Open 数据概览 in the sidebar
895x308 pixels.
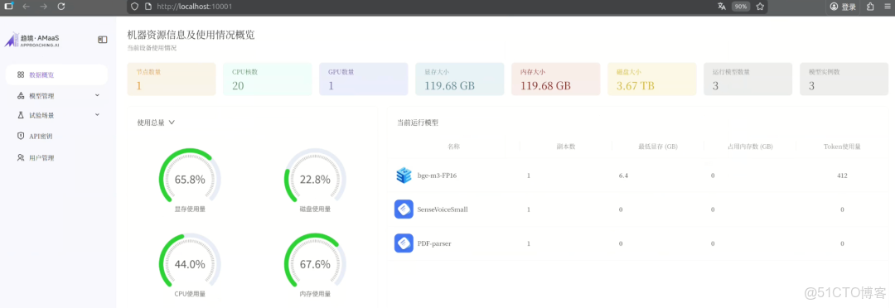(x=56, y=75)
